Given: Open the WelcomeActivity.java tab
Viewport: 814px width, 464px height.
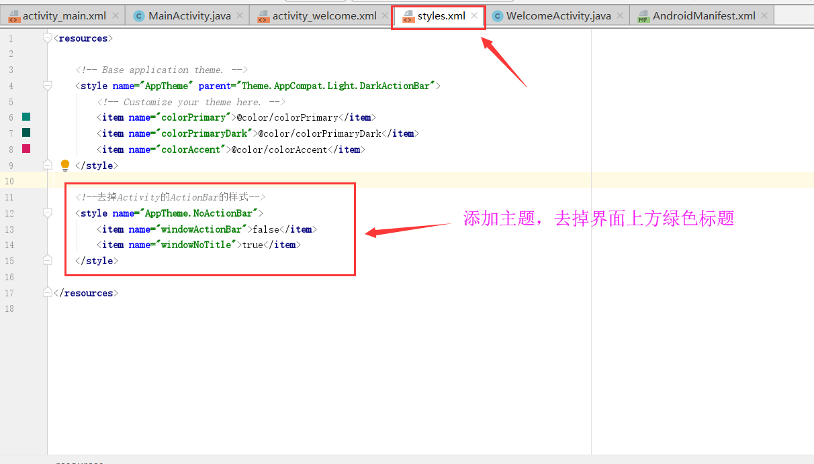Looking at the screenshot, I should [558, 15].
